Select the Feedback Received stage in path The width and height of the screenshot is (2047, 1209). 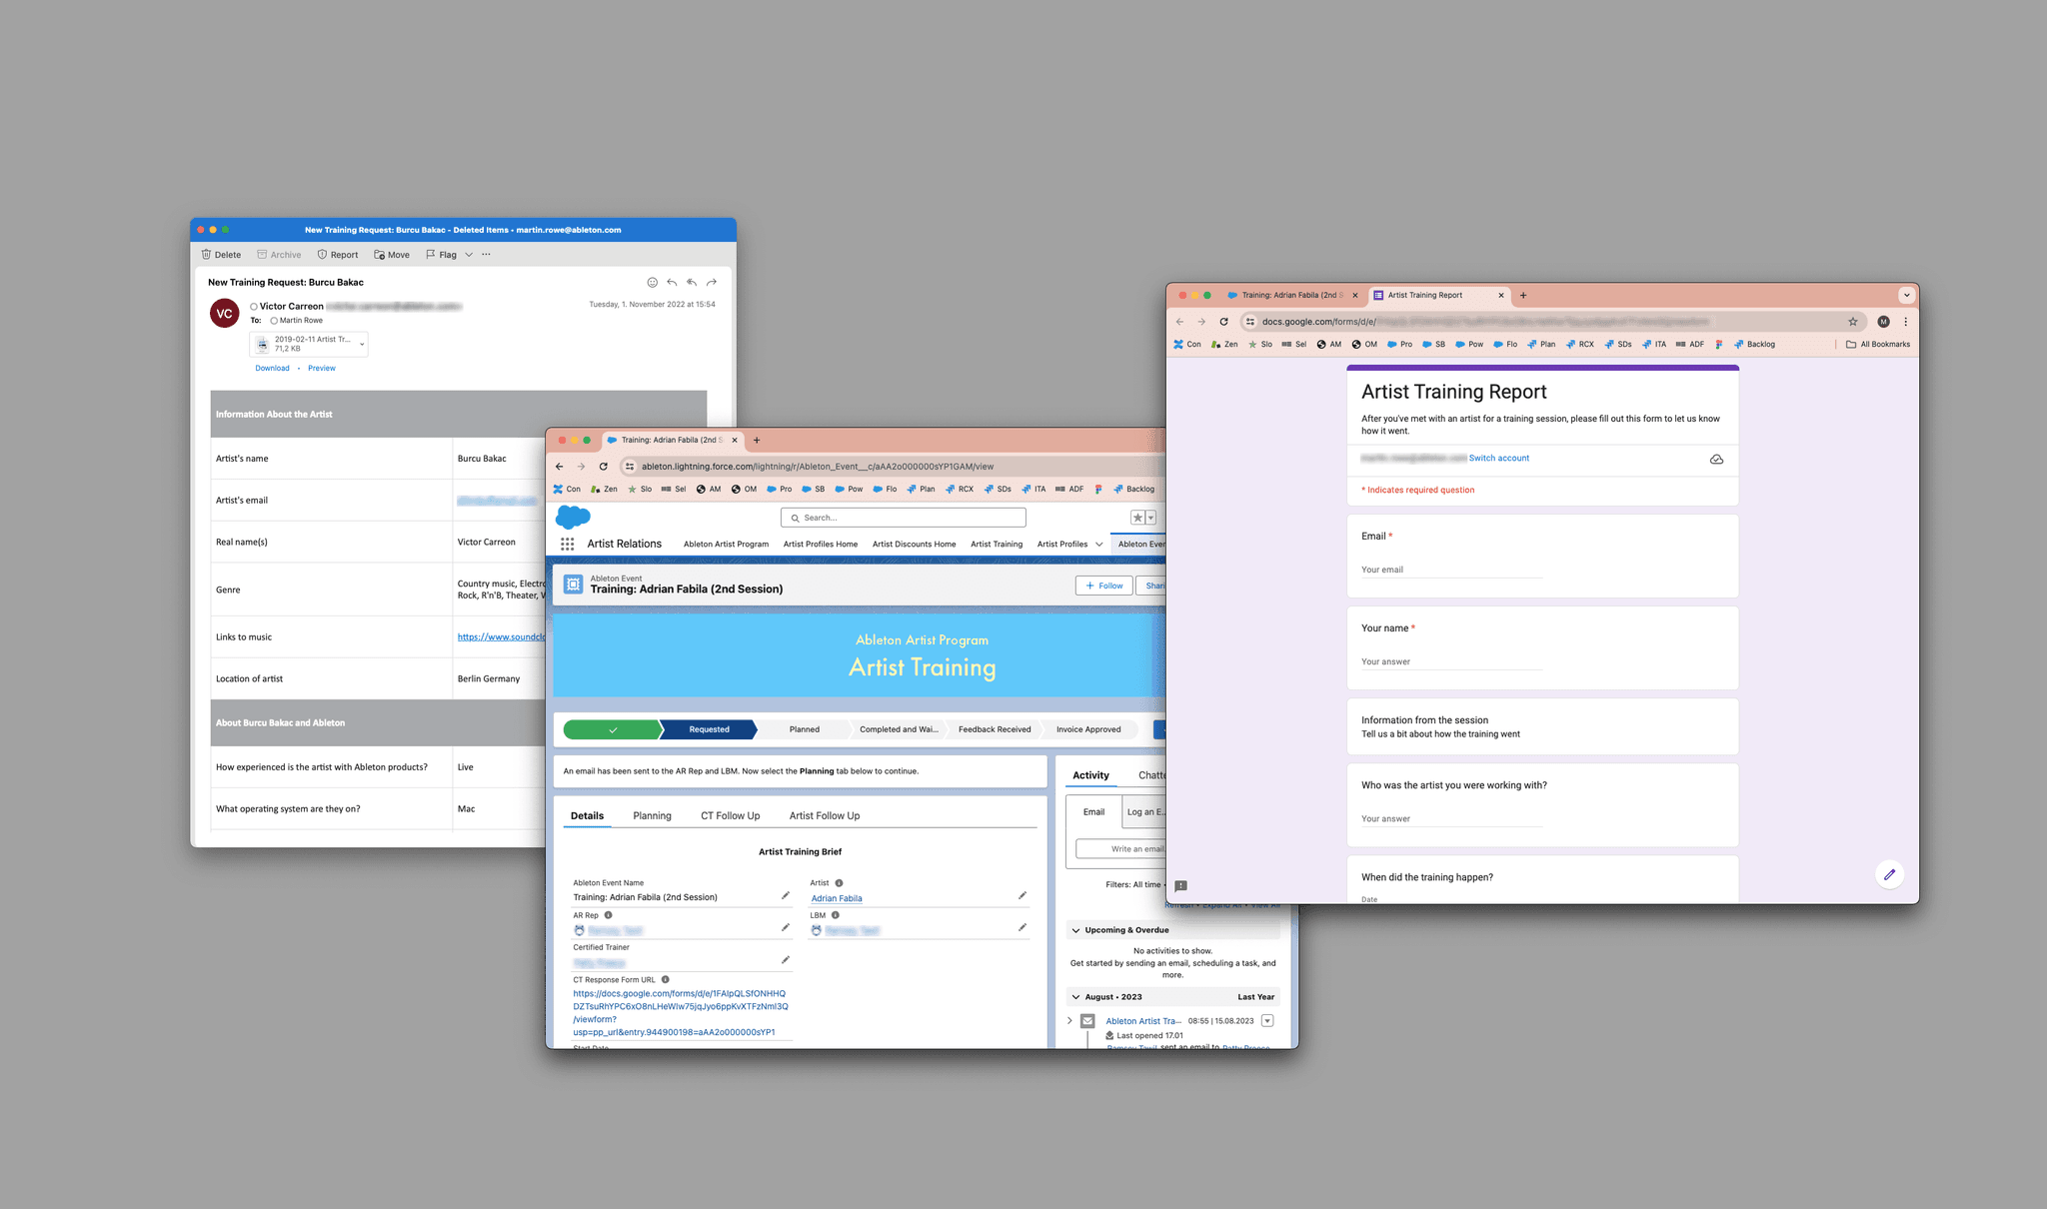pos(995,729)
